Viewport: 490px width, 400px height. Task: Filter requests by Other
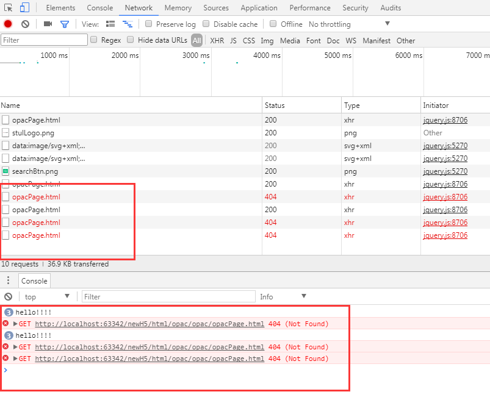click(406, 41)
